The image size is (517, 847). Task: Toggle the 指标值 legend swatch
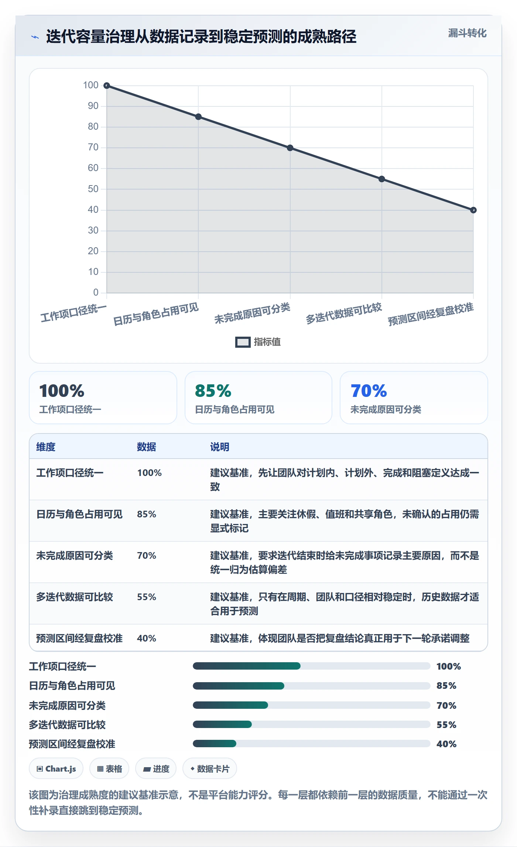click(x=243, y=342)
